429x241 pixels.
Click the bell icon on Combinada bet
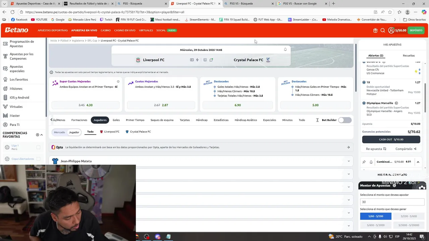point(371,162)
